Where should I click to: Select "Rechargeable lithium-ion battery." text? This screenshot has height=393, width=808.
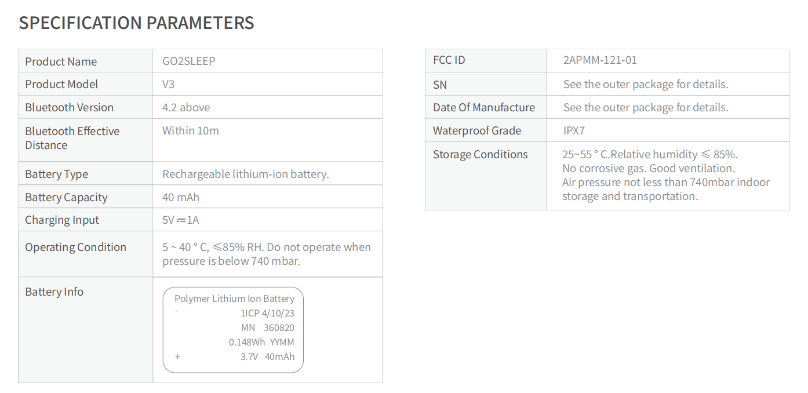(245, 174)
